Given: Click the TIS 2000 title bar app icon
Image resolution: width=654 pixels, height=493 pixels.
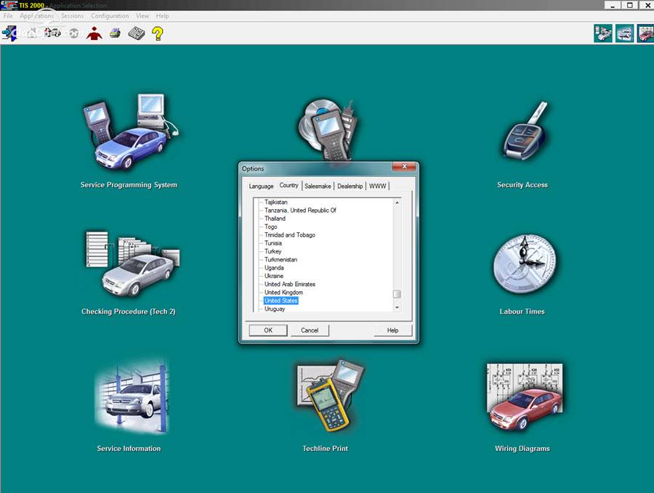Looking at the screenshot, I should (x=9, y=5).
